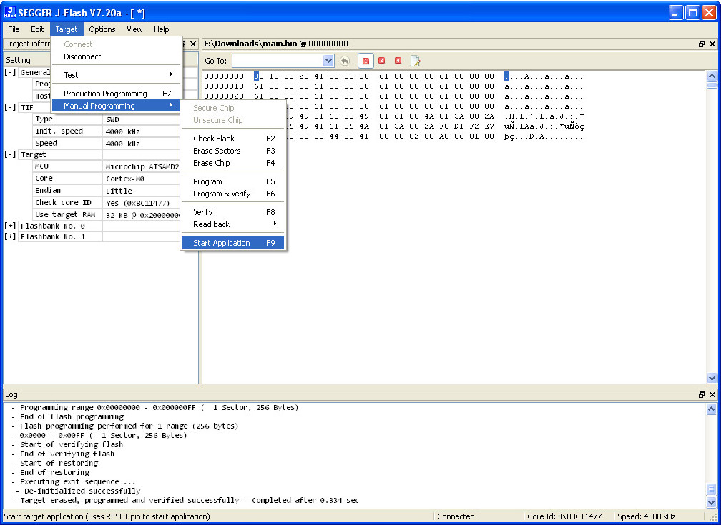Open the File menu
Viewport: 721px width, 525px height.
click(14, 29)
